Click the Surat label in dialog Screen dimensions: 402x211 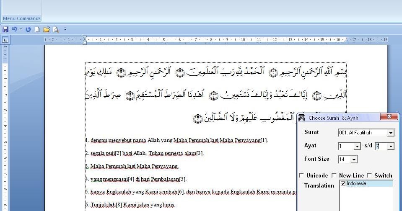[311, 132]
